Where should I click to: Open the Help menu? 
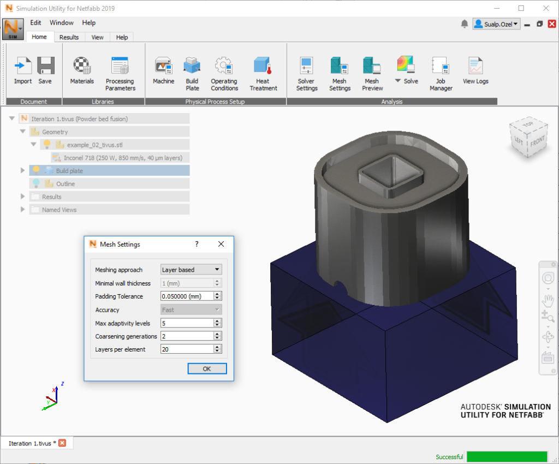89,23
